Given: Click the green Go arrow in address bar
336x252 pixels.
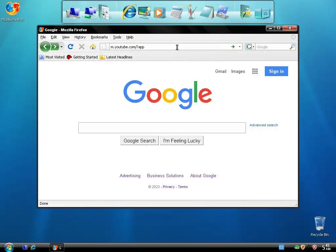Looking at the screenshot, I should point(233,47).
